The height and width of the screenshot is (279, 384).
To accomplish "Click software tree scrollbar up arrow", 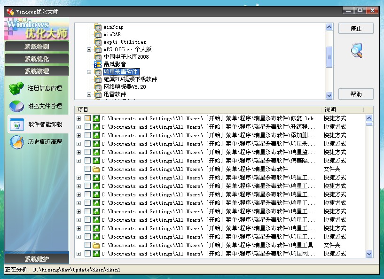I will tap(329, 27).
